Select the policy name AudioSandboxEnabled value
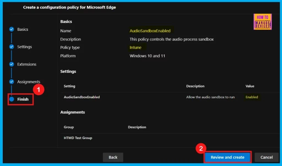This screenshot has height=166, width=282. [x=150, y=31]
